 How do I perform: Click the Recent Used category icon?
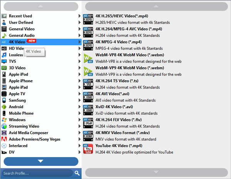pyautogui.click(x=4, y=16)
